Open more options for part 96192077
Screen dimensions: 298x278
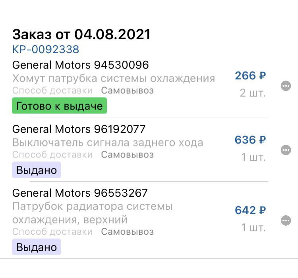tap(286, 150)
